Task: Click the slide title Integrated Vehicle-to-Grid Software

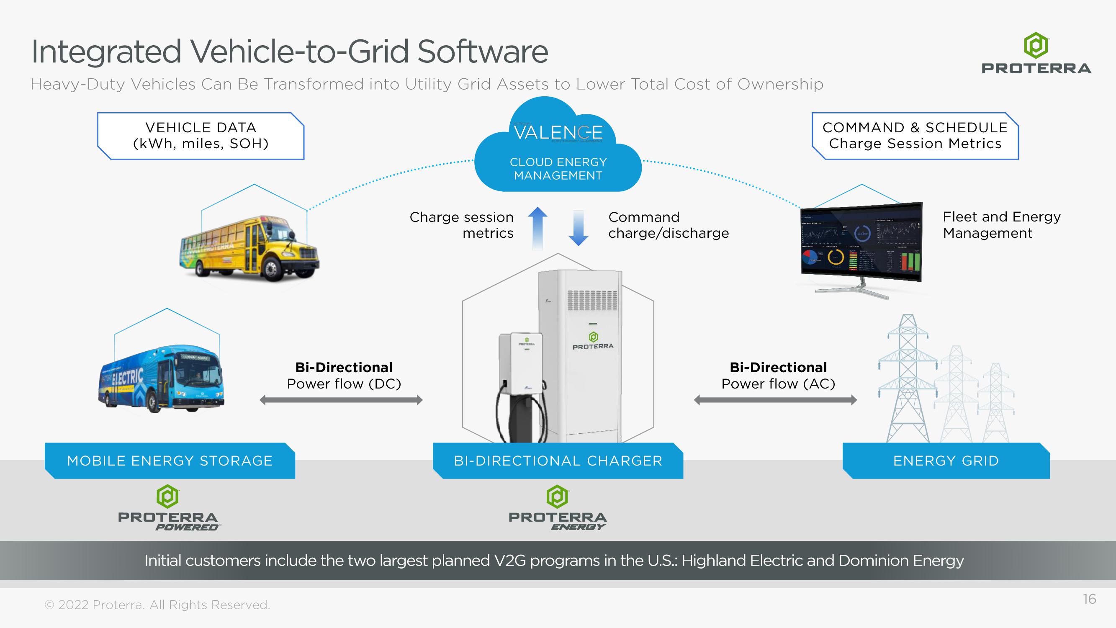Action: (x=290, y=51)
